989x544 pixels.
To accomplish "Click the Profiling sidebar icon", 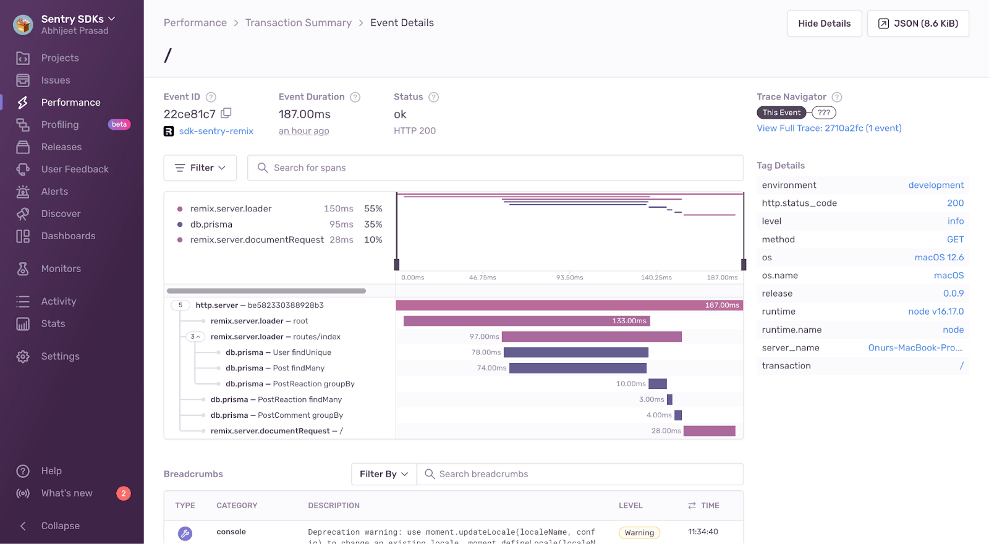I will [x=23, y=125].
